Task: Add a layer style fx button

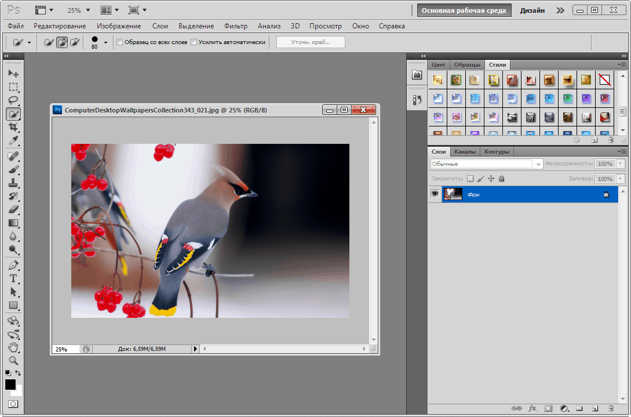Action: tap(532, 408)
